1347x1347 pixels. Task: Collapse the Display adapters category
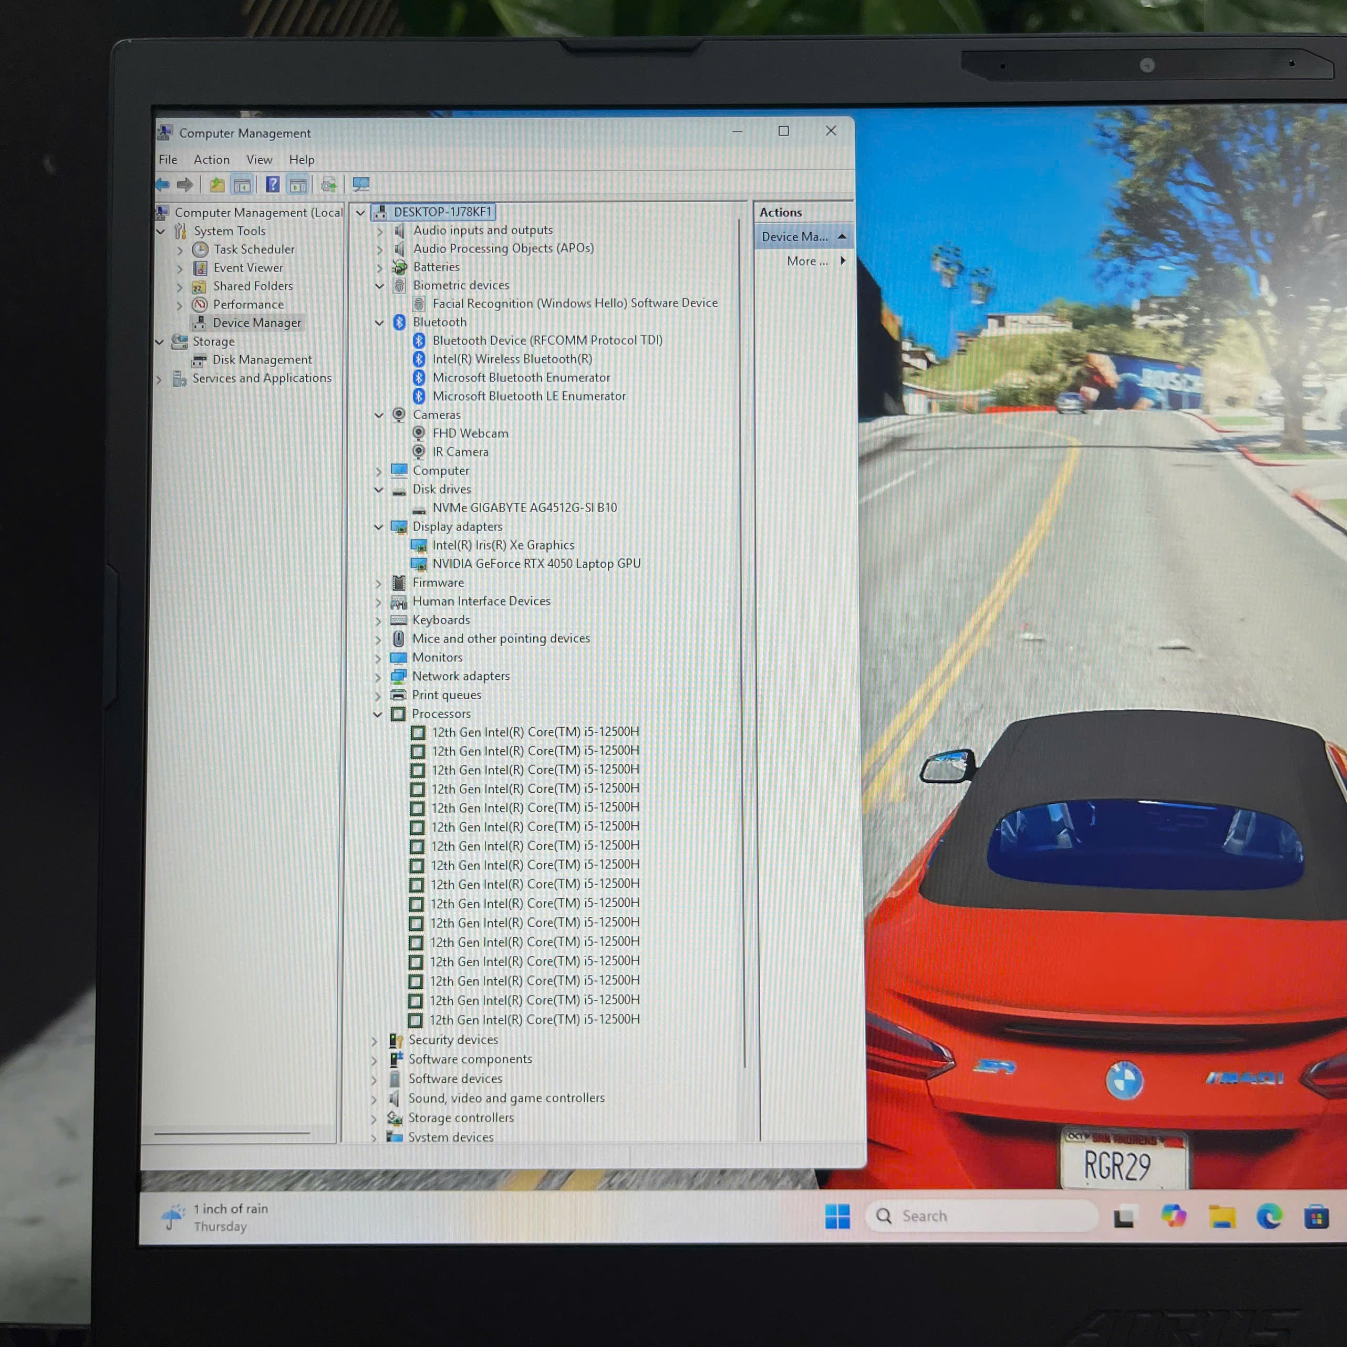point(379,527)
